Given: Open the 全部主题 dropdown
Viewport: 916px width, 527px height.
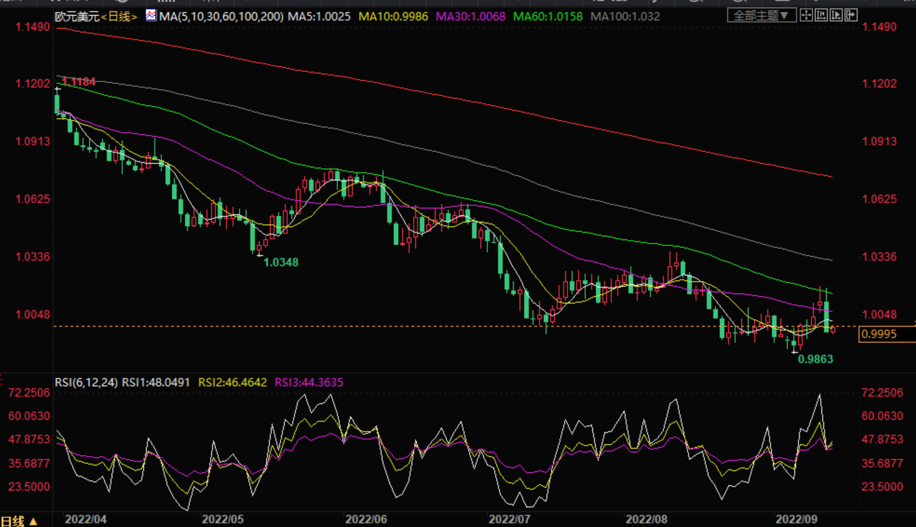Looking at the screenshot, I should click(761, 16).
